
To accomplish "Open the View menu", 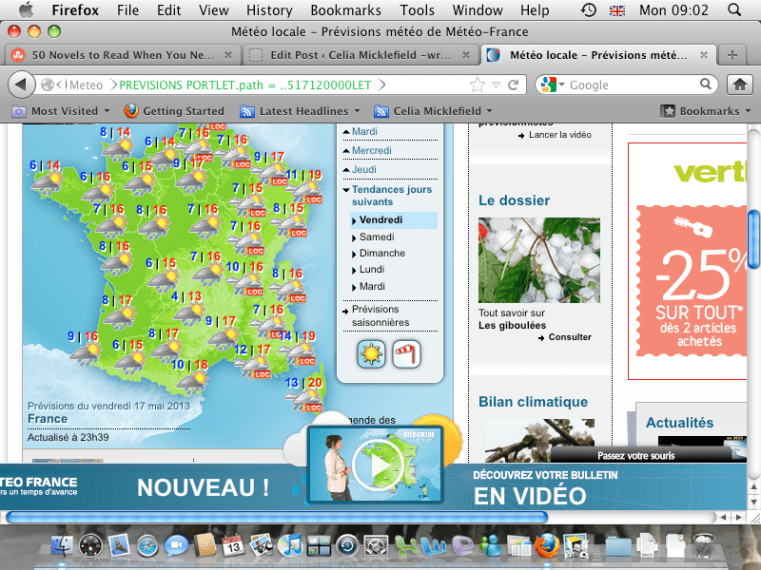I will pyautogui.click(x=213, y=9).
